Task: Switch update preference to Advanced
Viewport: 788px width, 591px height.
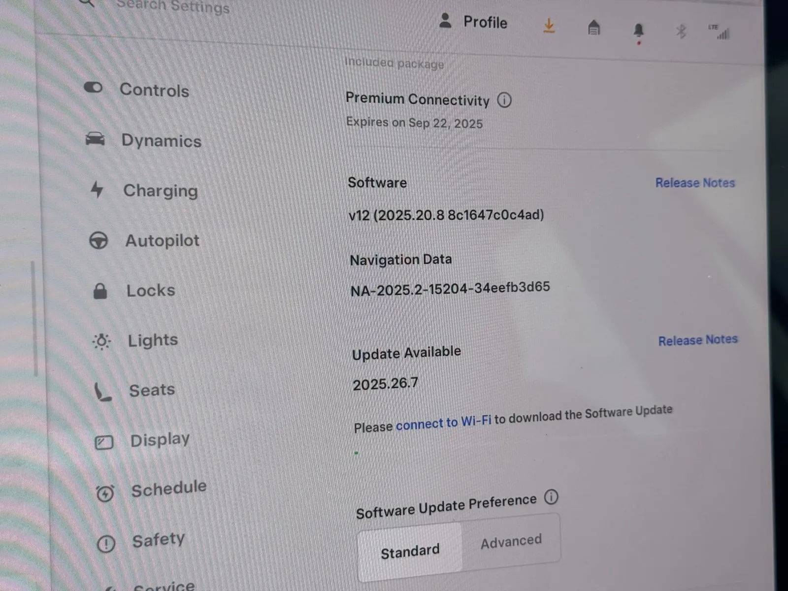Action: pos(511,542)
